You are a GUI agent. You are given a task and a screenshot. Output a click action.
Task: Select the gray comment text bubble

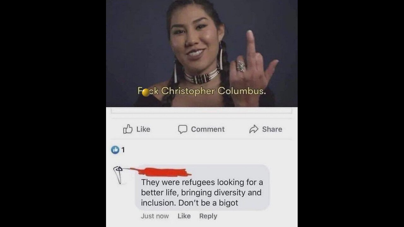point(202,187)
